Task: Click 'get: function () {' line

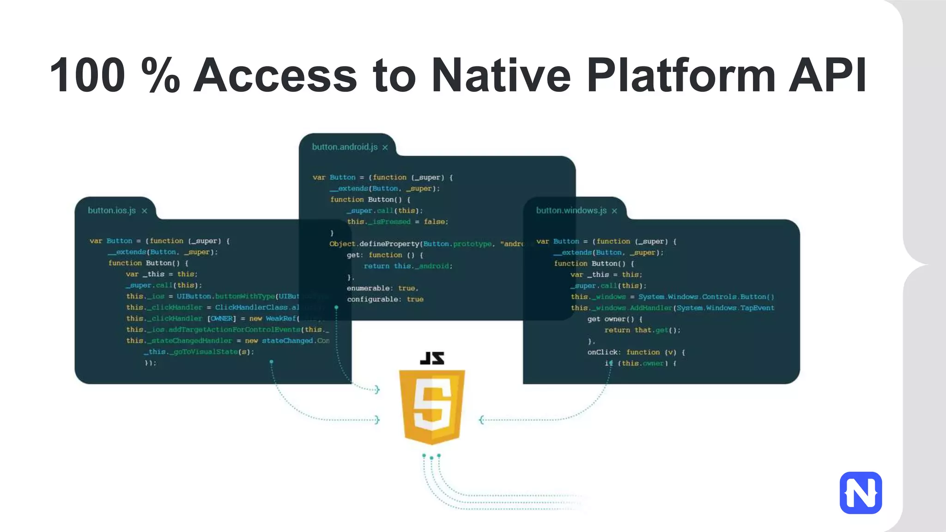Action: coord(385,255)
